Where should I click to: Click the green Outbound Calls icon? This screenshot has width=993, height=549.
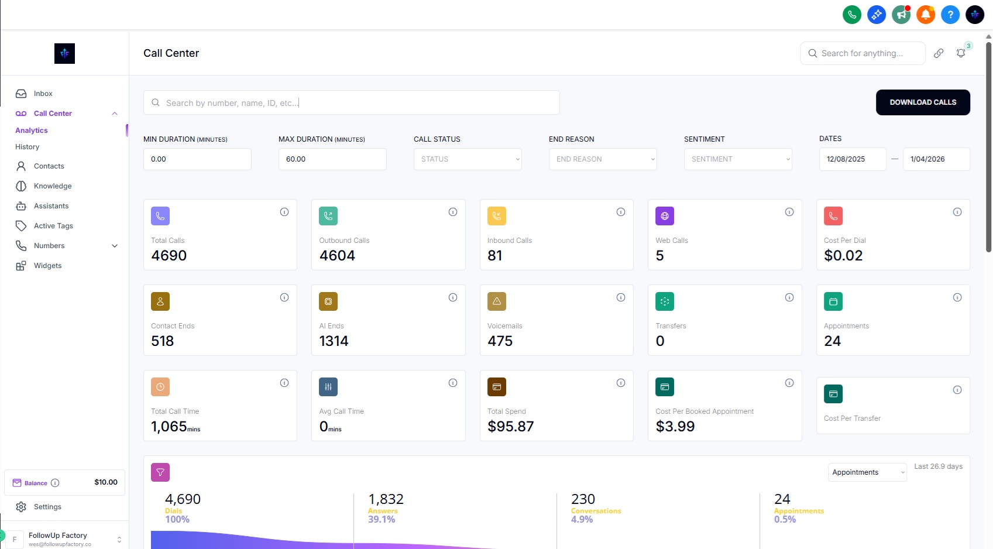(x=328, y=216)
